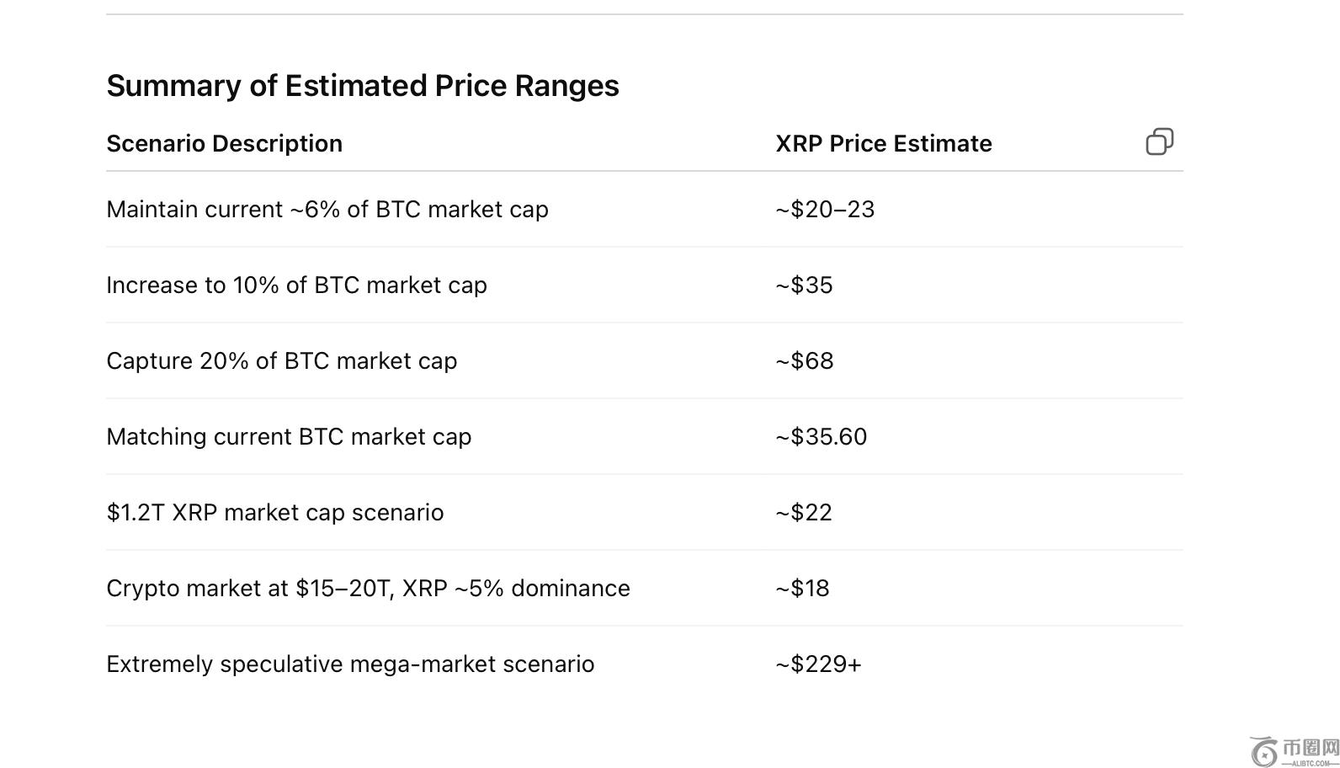Click the '~$35' price cell
The width and height of the screenshot is (1340, 768).
[x=804, y=285]
